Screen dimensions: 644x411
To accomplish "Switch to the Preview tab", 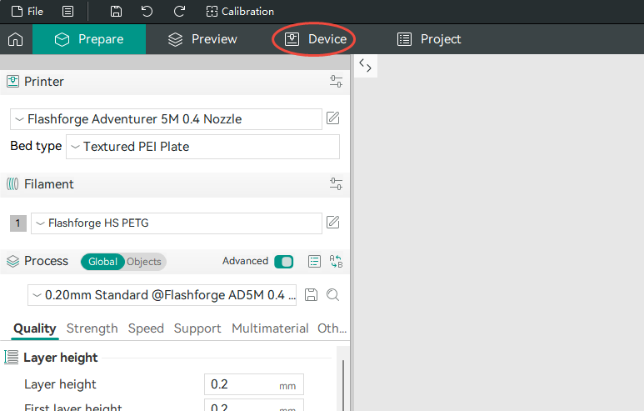I will 202,39.
